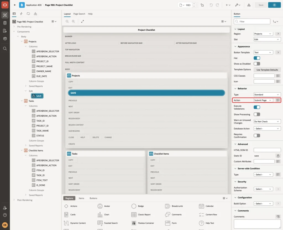Viewport: 283px width, 230px height.
Task: Open the Help tab
Action: [x=90, y=14]
